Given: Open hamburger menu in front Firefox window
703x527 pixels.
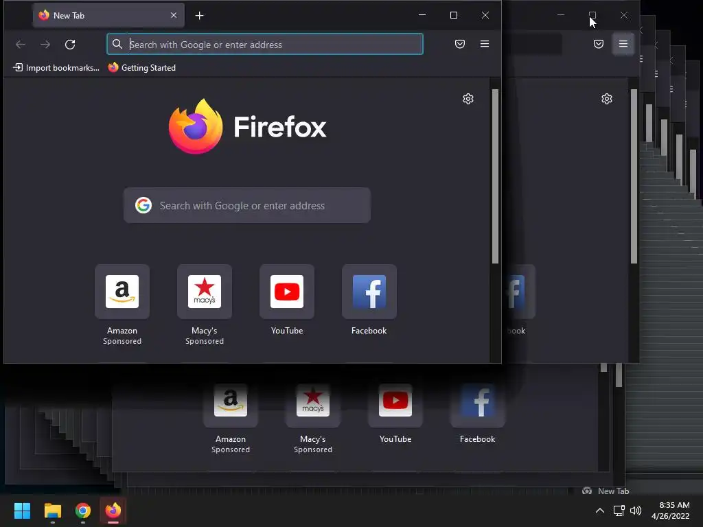Looking at the screenshot, I should point(485,44).
